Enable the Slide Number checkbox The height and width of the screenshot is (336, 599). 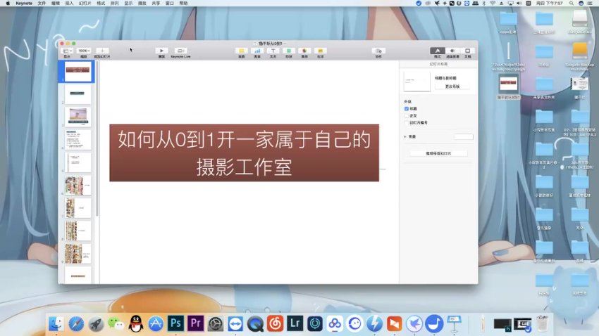407,123
